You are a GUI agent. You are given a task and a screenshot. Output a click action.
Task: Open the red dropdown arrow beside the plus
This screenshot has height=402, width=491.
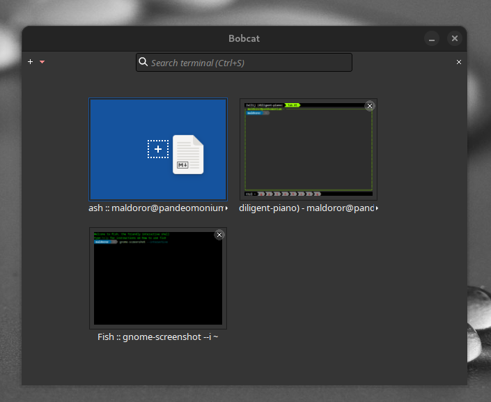point(42,62)
